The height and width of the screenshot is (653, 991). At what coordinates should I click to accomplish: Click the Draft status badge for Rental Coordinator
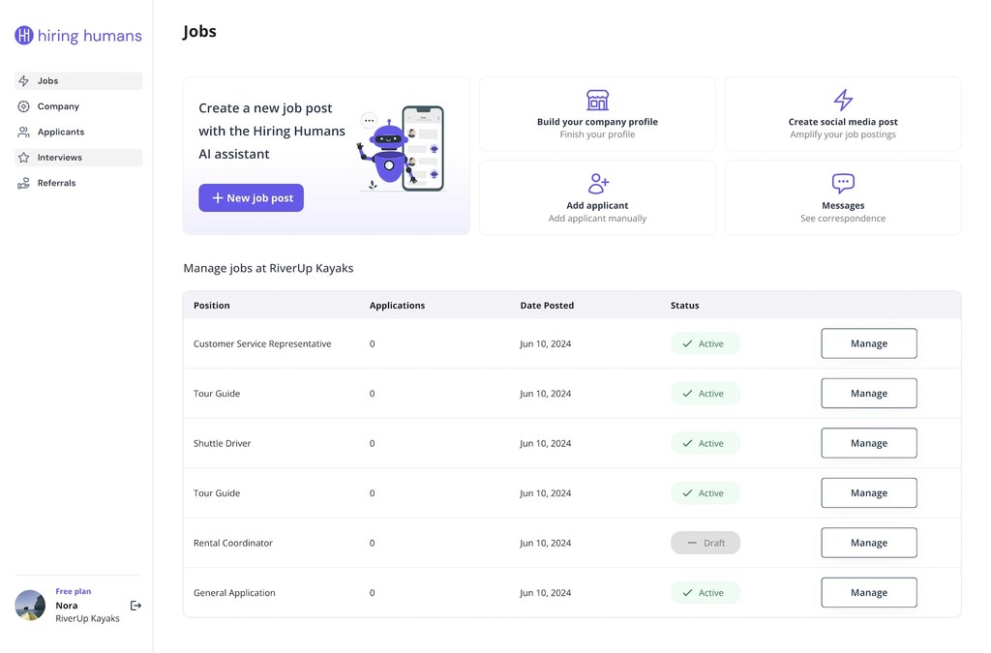706,543
